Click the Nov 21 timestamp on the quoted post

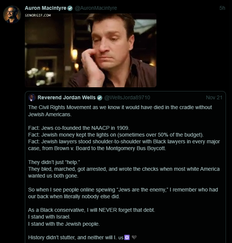(214, 98)
